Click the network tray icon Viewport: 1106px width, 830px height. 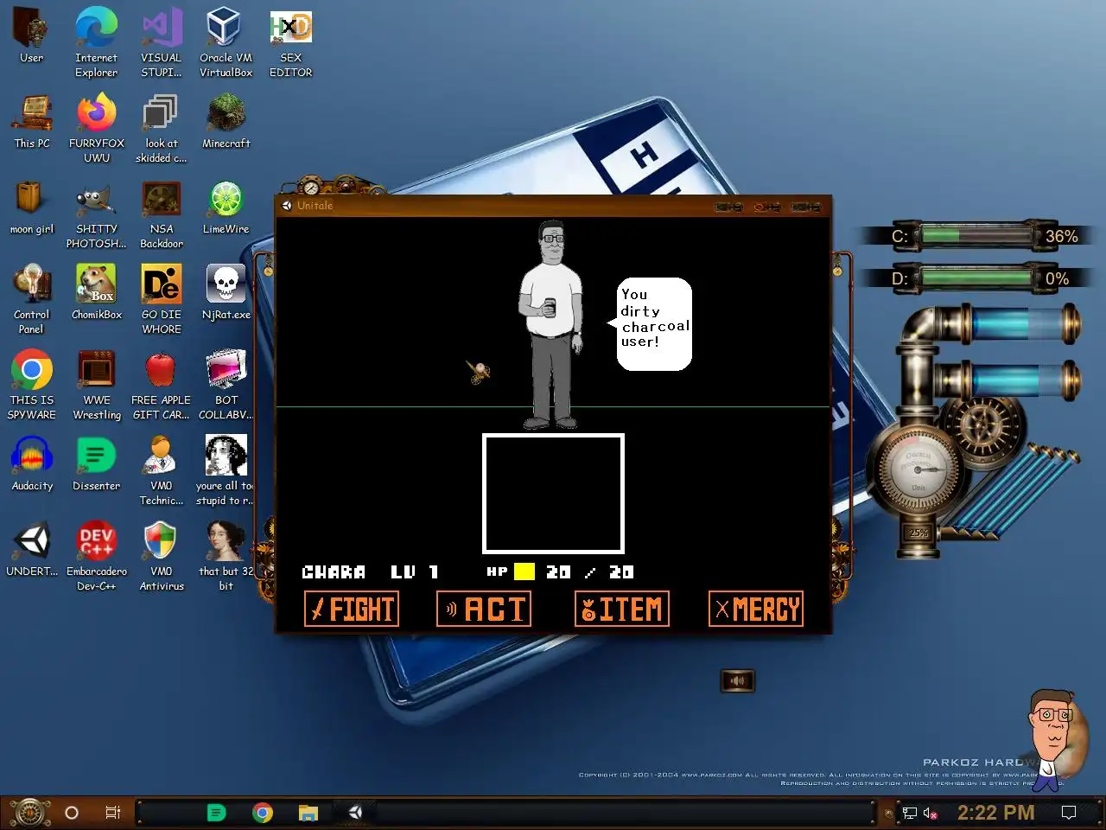pos(910,813)
